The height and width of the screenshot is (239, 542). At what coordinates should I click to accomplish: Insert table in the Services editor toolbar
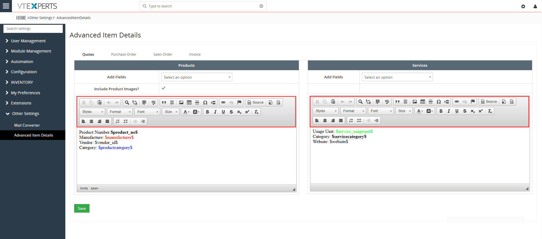click(x=423, y=102)
